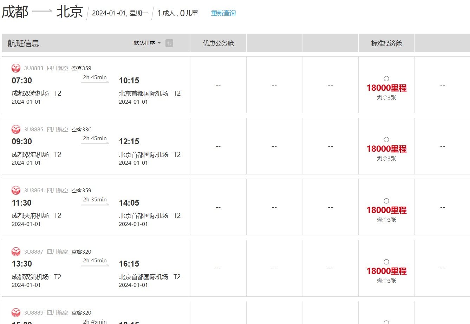Image resolution: width=470 pixels, height=324 pixels.
Task: Click the Sichuan Airlines logo for flight 3U3864
Action: [x=16, y=190]
